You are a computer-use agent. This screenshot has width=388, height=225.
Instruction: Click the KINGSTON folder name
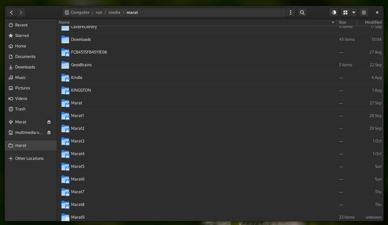[81, 90]
